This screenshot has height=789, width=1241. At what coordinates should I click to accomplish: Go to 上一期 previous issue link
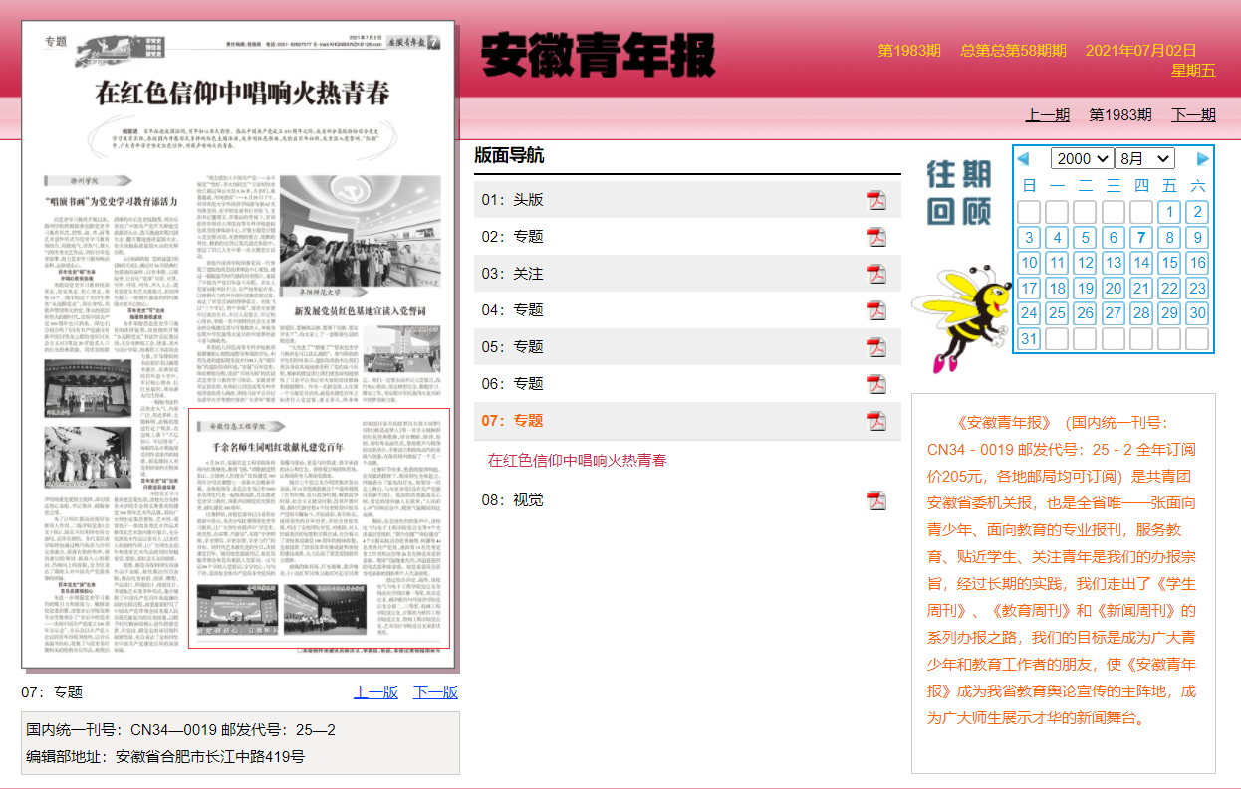pos(1048,114)
